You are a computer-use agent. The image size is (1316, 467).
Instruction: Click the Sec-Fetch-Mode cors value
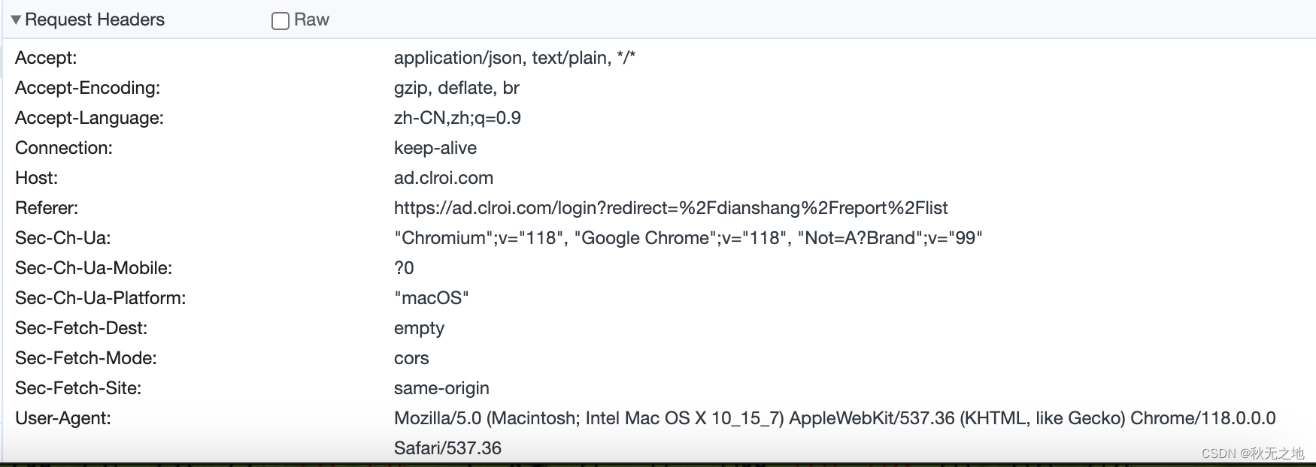click(411, 358)
